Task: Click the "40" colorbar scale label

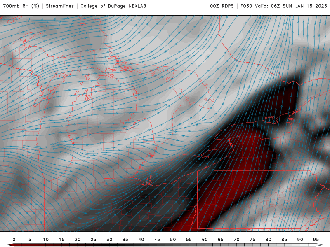Action: [141, 240]
